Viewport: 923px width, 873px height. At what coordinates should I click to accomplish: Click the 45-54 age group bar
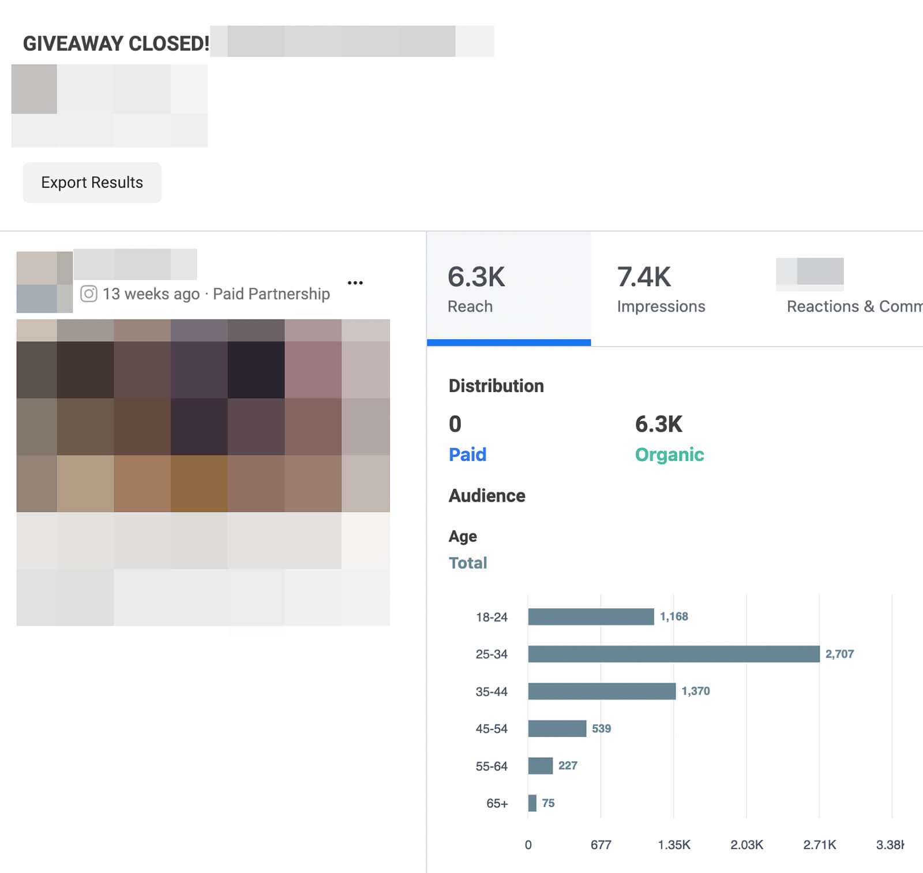(557, 728)
